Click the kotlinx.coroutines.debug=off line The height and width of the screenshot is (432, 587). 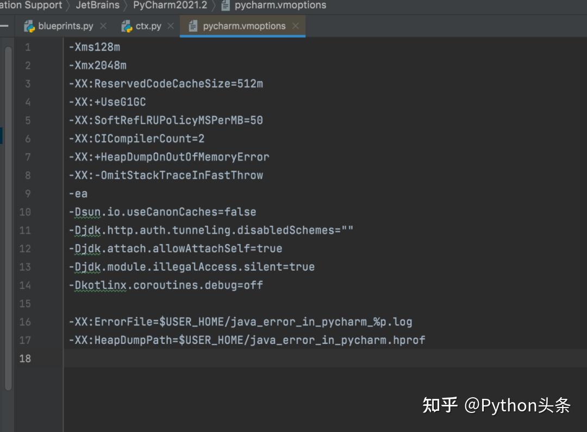point(166,286)
